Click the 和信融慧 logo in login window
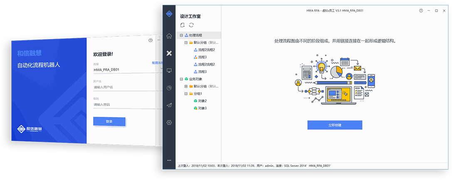 pos(30,129)
